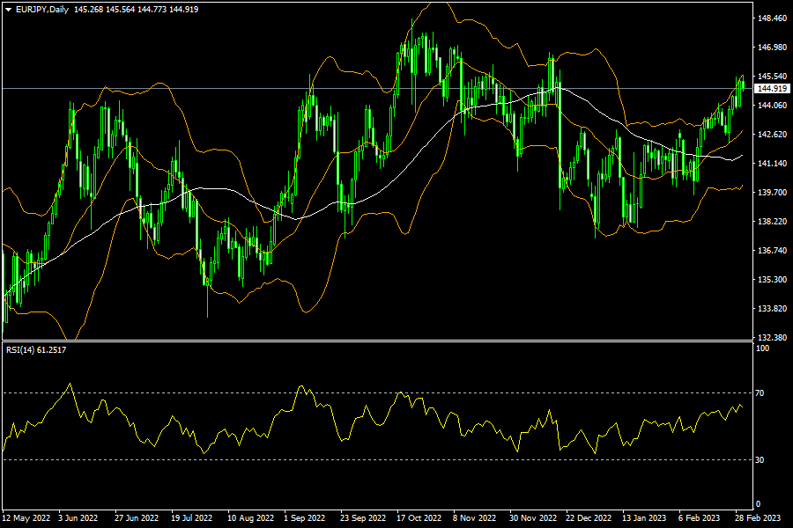Click the 8 Nov 2022 date label
This screenshot has width=793, height=528.
point(474,518)
